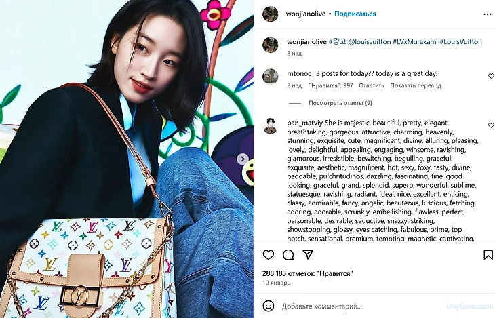Like the post with the heart icon
Screen dimensions: 495x318
coord(269,254)
